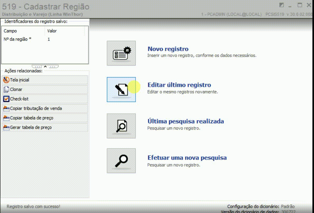314x213 pixels.
Task: Go to Tela inicial action
Action: click(45, 80)
